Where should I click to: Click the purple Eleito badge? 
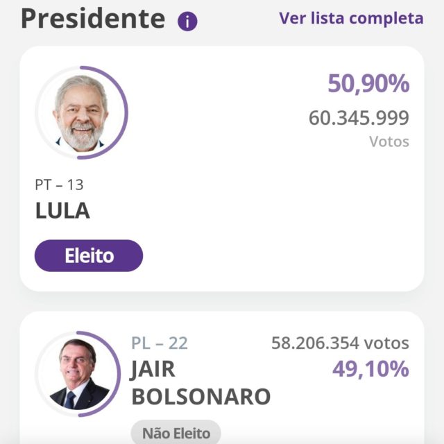pyautogui.click(x=89, y=256)
